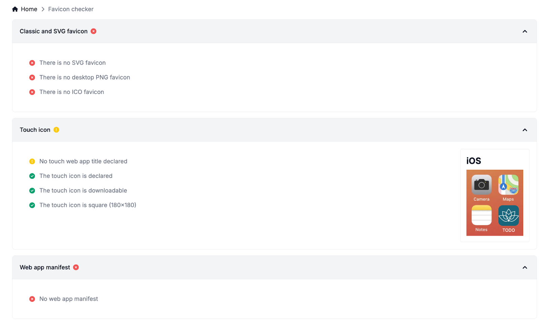Collapse the Web app manifest chevron
The width and height of the screenshot is (539, 327).
tap(525, 267)
